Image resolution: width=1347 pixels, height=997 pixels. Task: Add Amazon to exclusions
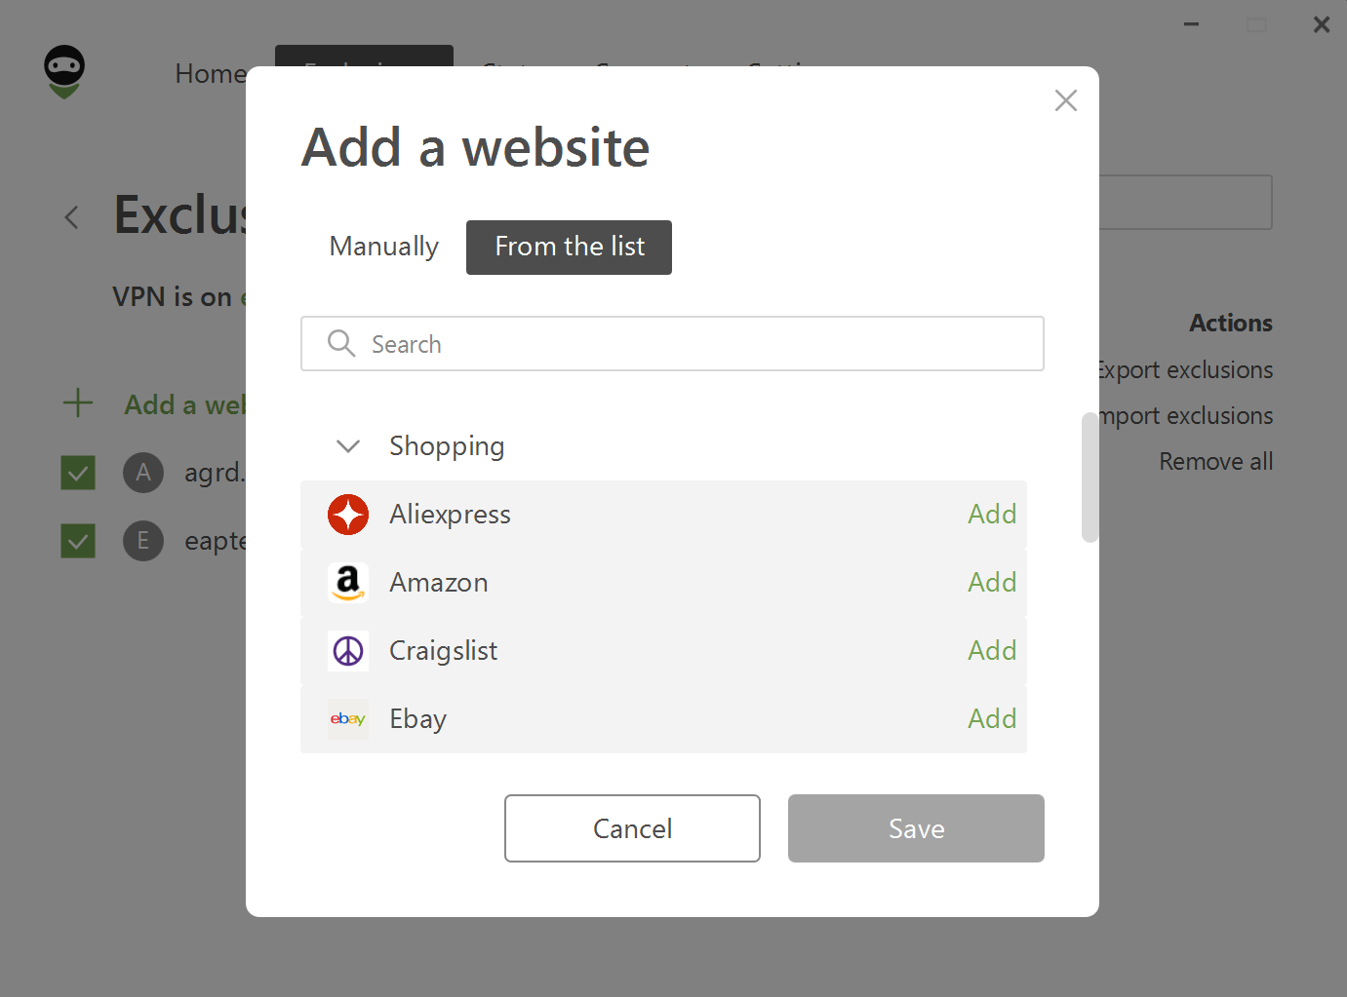[x=991, y=583]
